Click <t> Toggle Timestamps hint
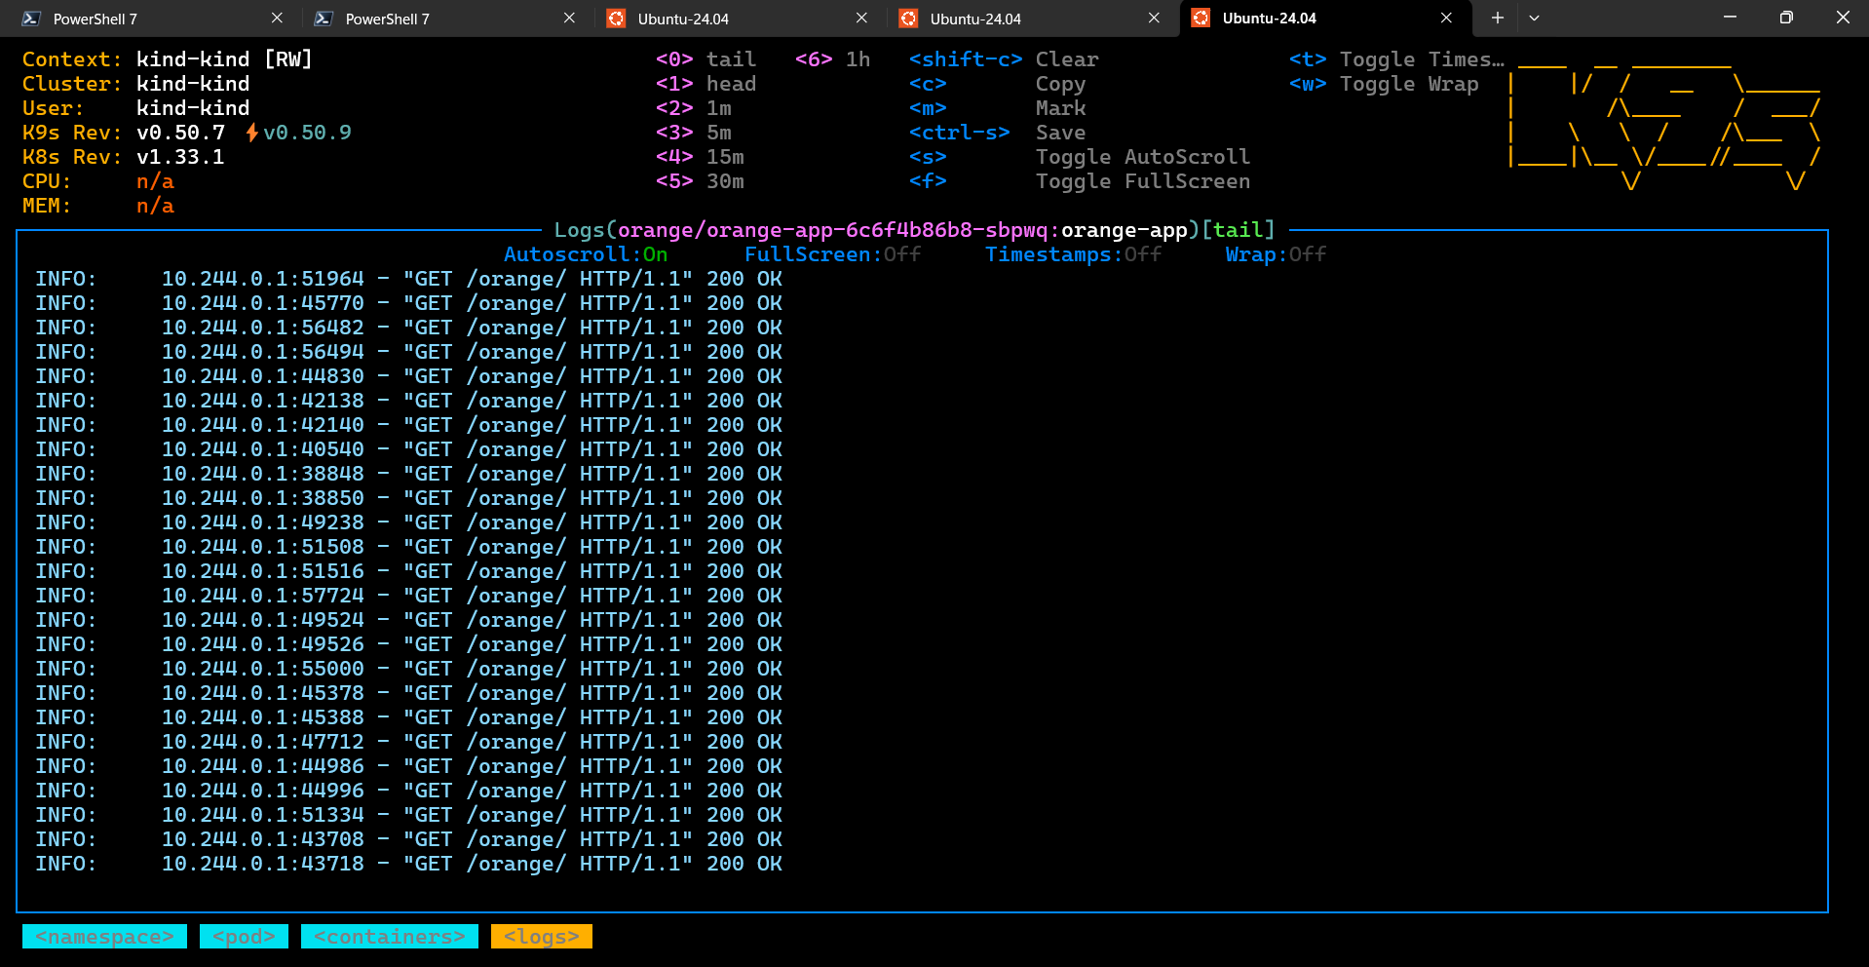The width and height of the screenshot is (1869, 967). 1396,59
